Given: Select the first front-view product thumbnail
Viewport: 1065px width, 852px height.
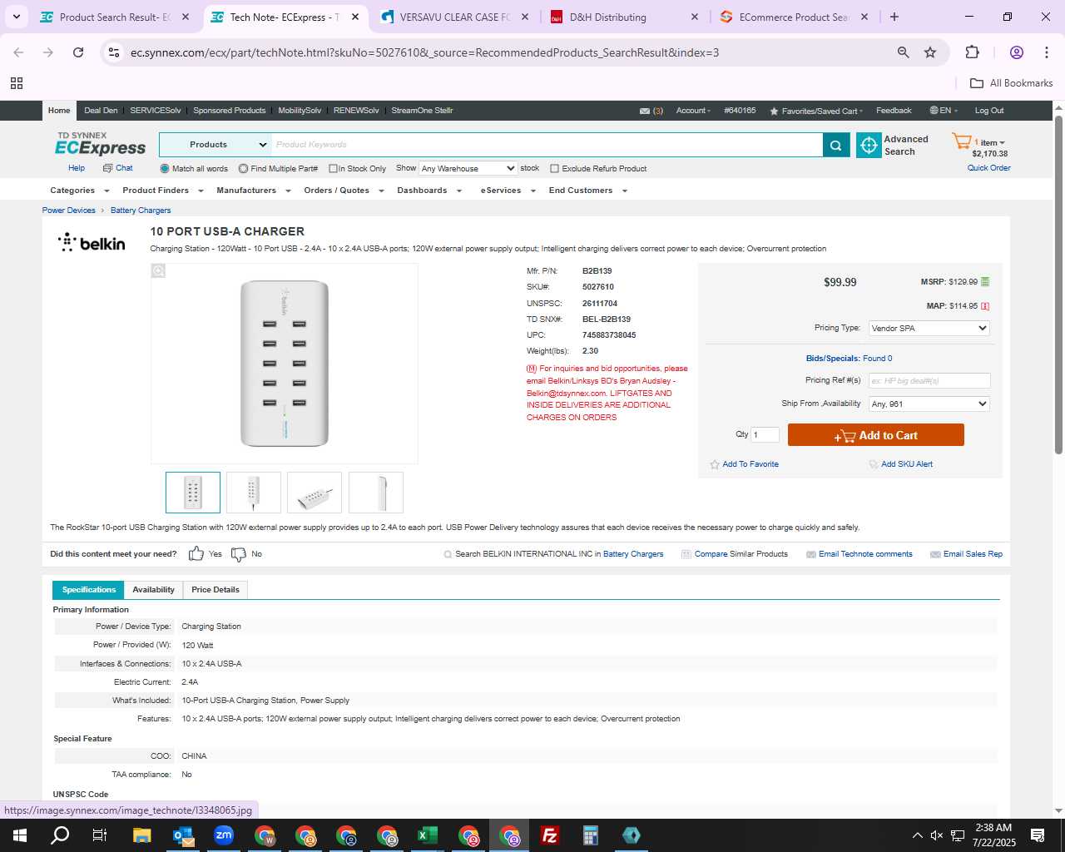Looking at the screenshot, I should click(193, 493).
